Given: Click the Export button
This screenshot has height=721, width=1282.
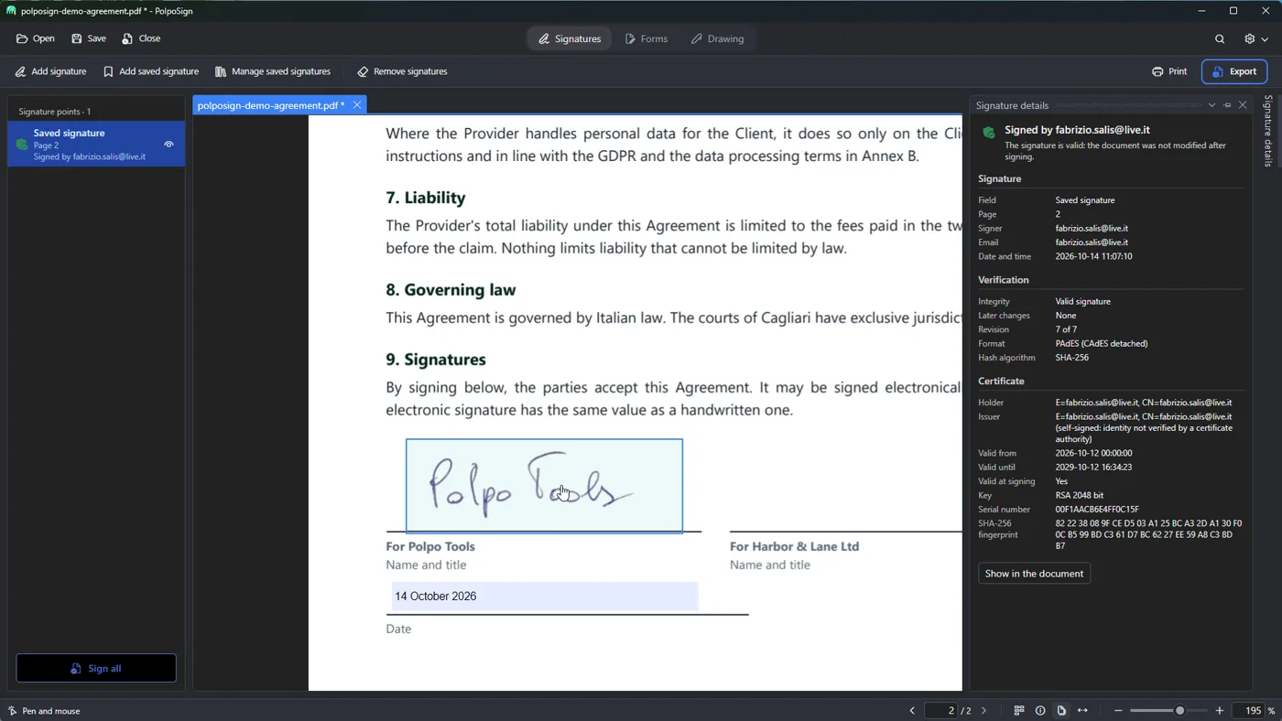Looking at the screenshot, I should (x=1234, y=71).
